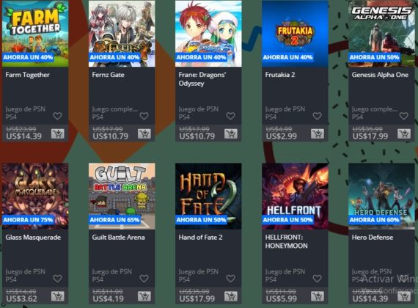Add Farm Together to cart
Image resolution: width=418 pixels, height=308 pixels.
coord(58,133)
